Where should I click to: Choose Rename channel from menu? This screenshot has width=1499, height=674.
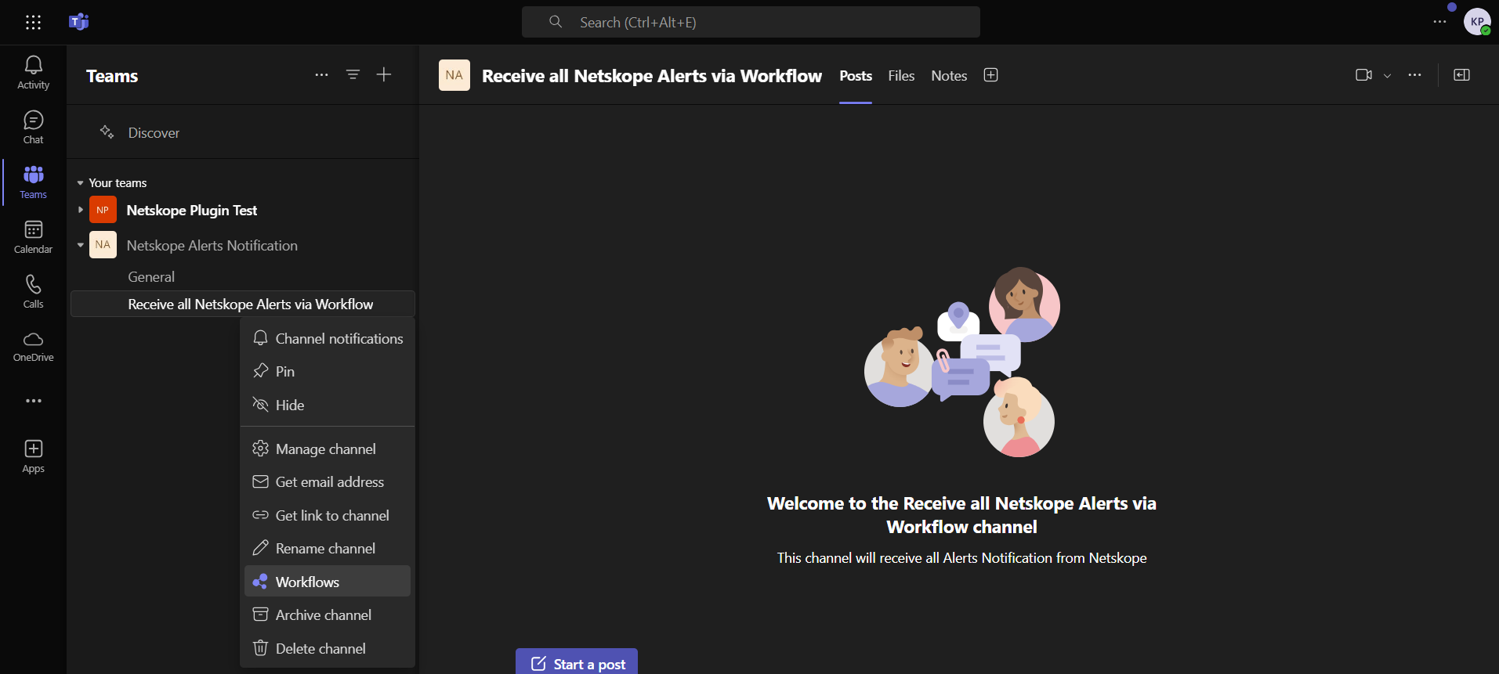328,548
